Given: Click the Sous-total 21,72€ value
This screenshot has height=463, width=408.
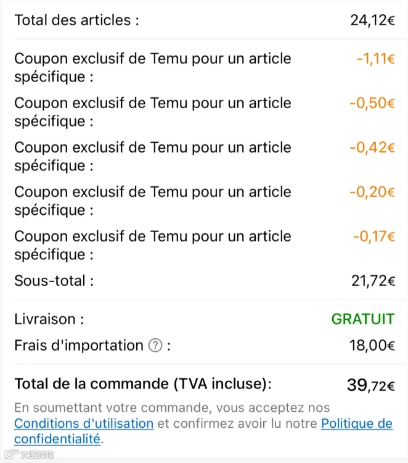Looking at the screenshot, I should coord(373,280).
